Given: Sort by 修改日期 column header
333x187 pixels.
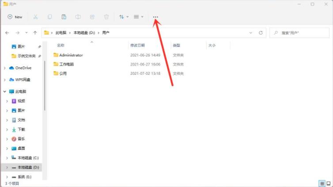Looking at the screenshot, I should (137, 45).
